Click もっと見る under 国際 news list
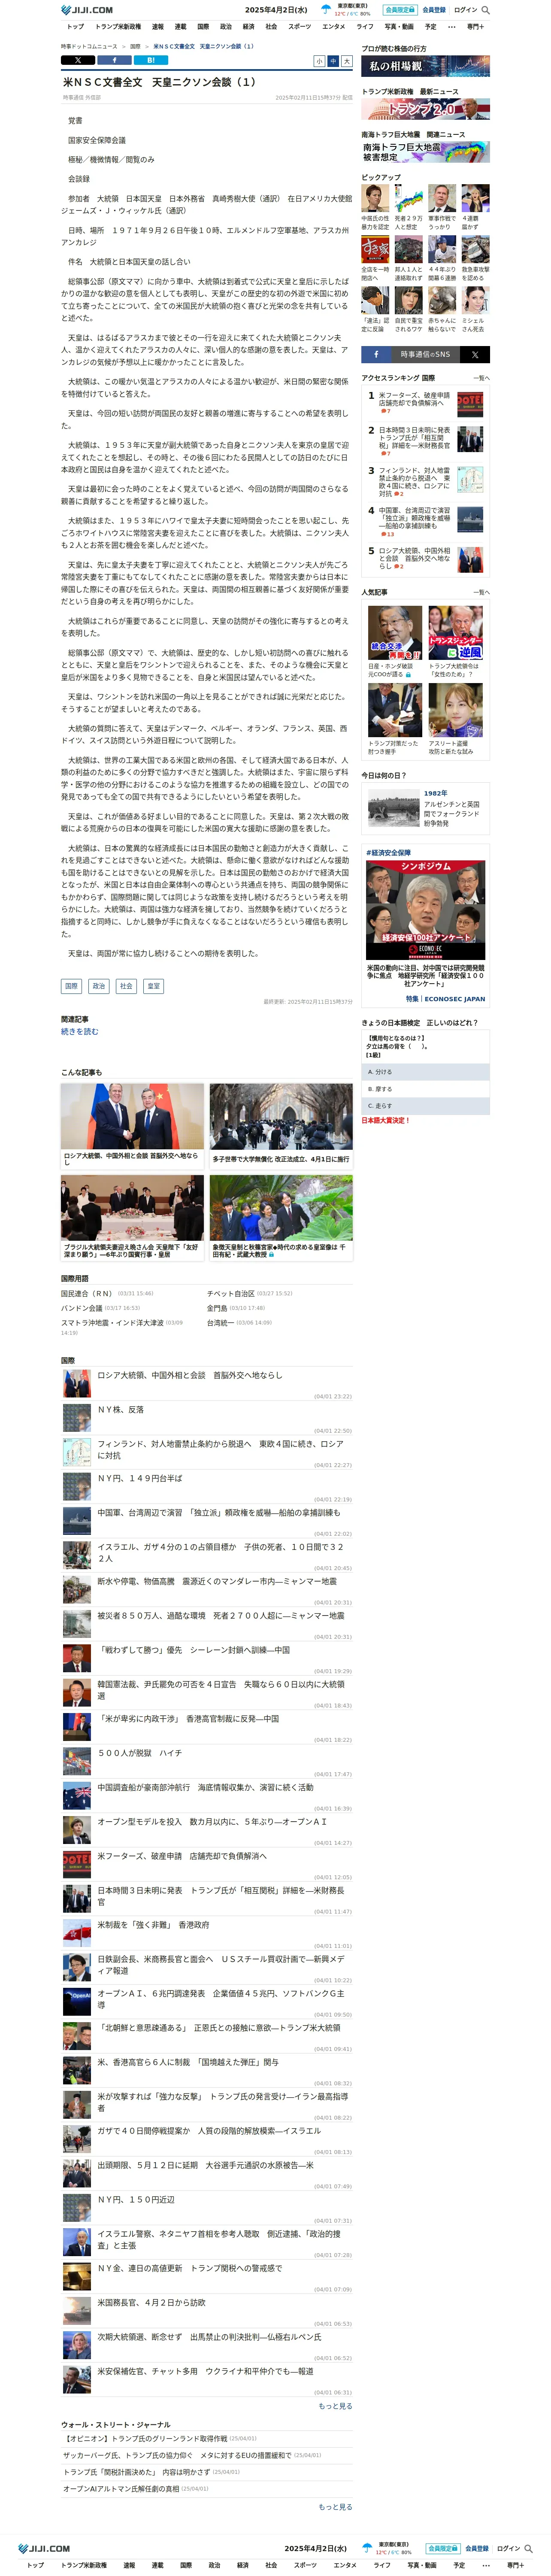Image resolution: width=551 pixels, height=2576 pixels. click(x=335, y=2406)
